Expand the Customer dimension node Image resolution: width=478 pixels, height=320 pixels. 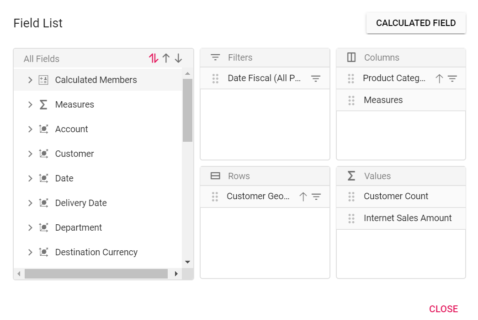[x=30, y=154]
